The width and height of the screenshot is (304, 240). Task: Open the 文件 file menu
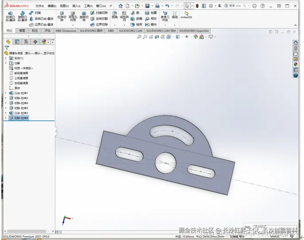coord(39,6)
